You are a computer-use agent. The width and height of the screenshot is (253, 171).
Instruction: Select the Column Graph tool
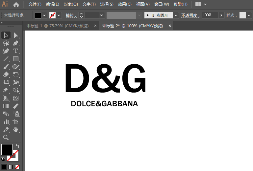(x=6, y=121)
